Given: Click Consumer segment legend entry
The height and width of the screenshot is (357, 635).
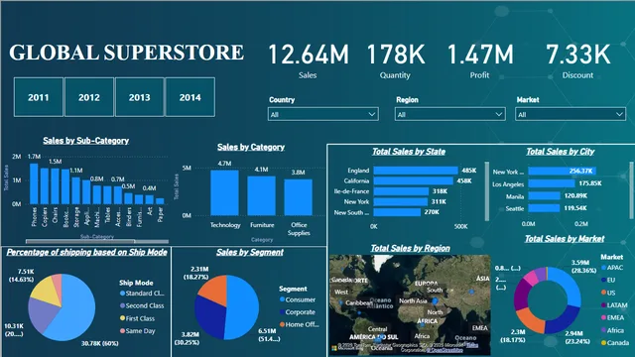Looking at the screenshot, I should pos(298,299).
